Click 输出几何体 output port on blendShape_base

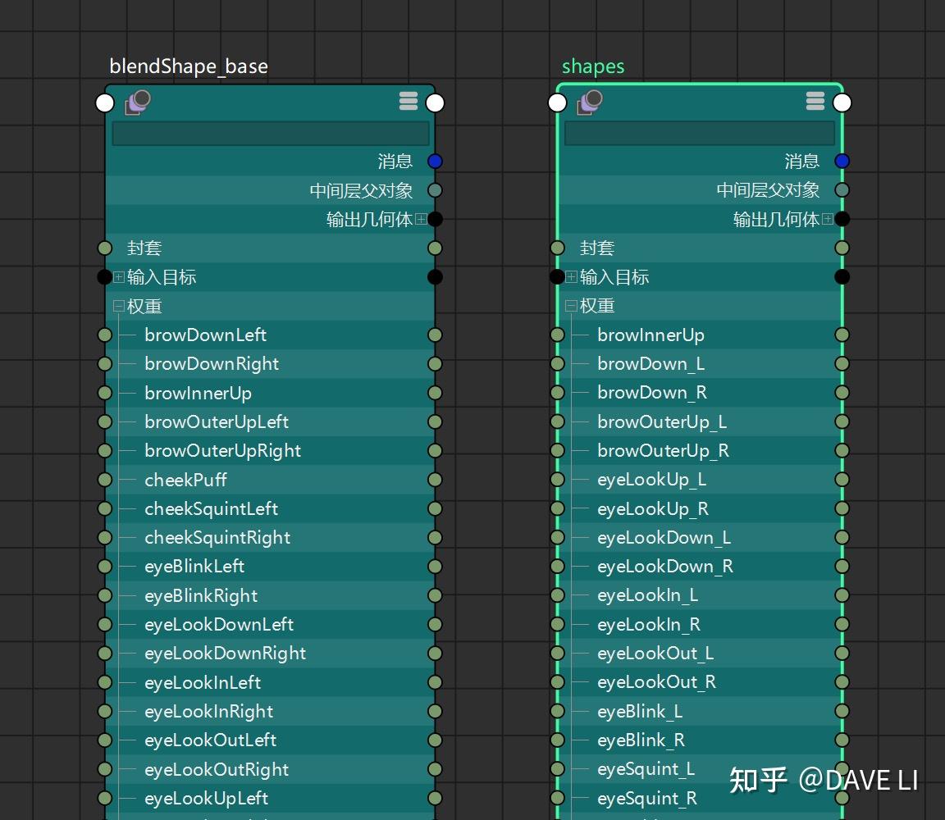tap(435, 219)
